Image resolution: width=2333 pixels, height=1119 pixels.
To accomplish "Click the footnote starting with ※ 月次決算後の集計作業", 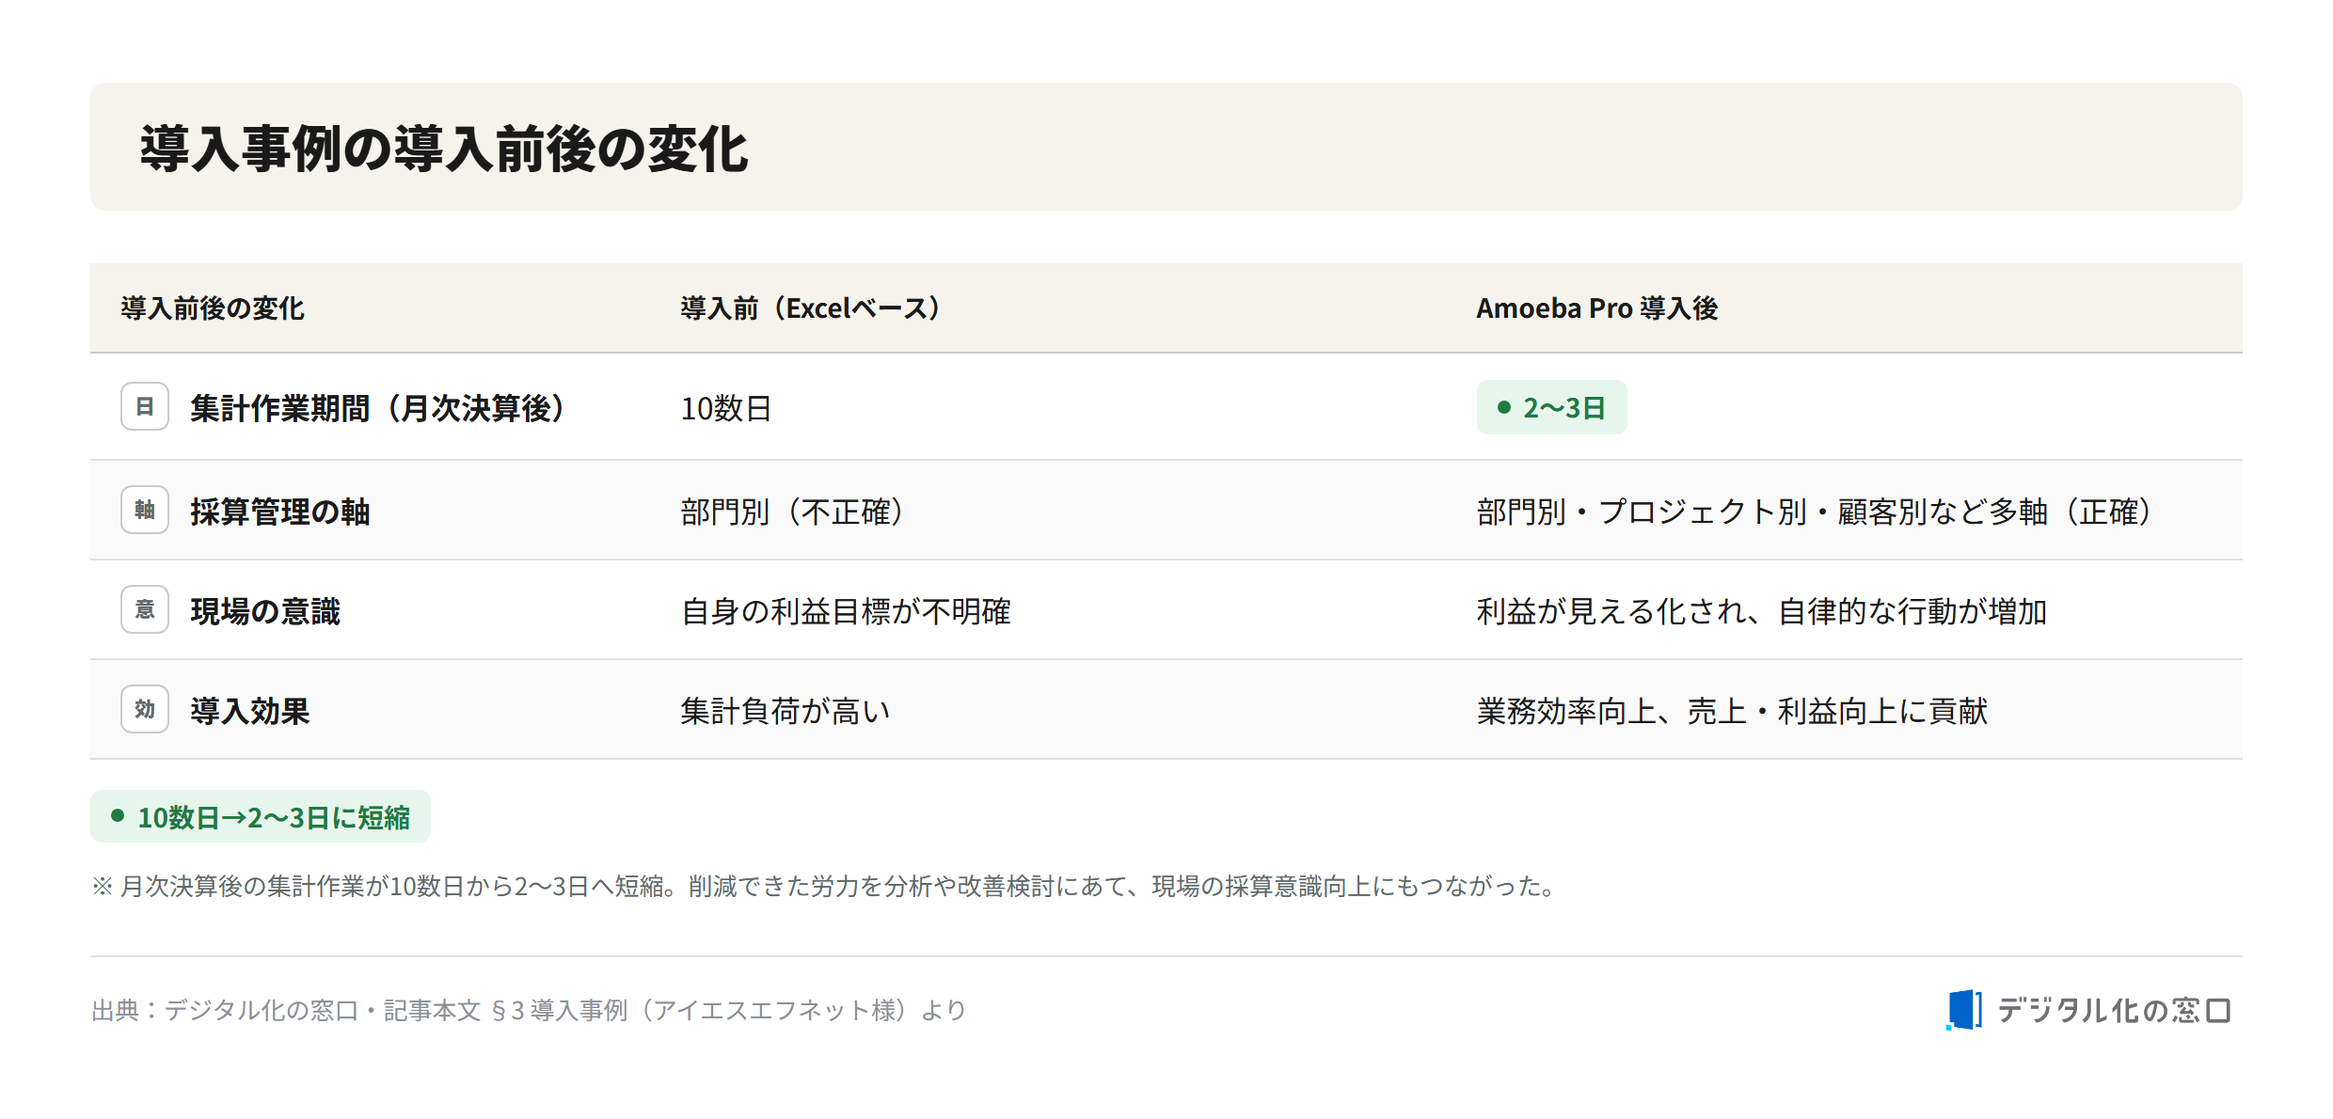I will (x=825, y=886).
